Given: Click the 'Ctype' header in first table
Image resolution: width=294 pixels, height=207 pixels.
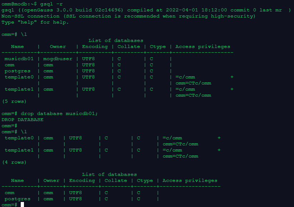Looking at the screenshot, I should tap(158, 47).
